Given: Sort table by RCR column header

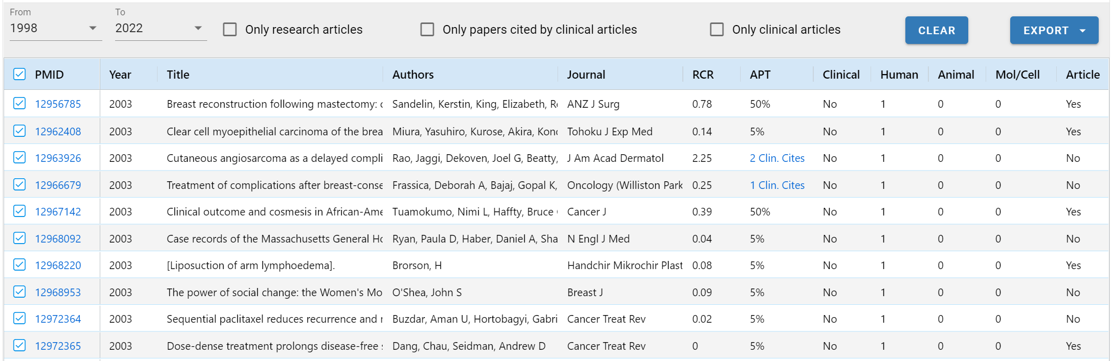Looking at the screenshot, I should tap(702, 75).
